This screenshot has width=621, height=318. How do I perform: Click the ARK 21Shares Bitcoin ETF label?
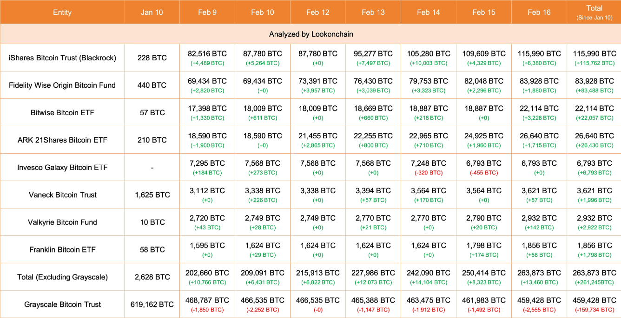click(x=62, y=140)
